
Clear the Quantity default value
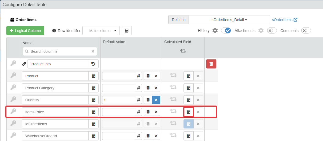(156, 100)
